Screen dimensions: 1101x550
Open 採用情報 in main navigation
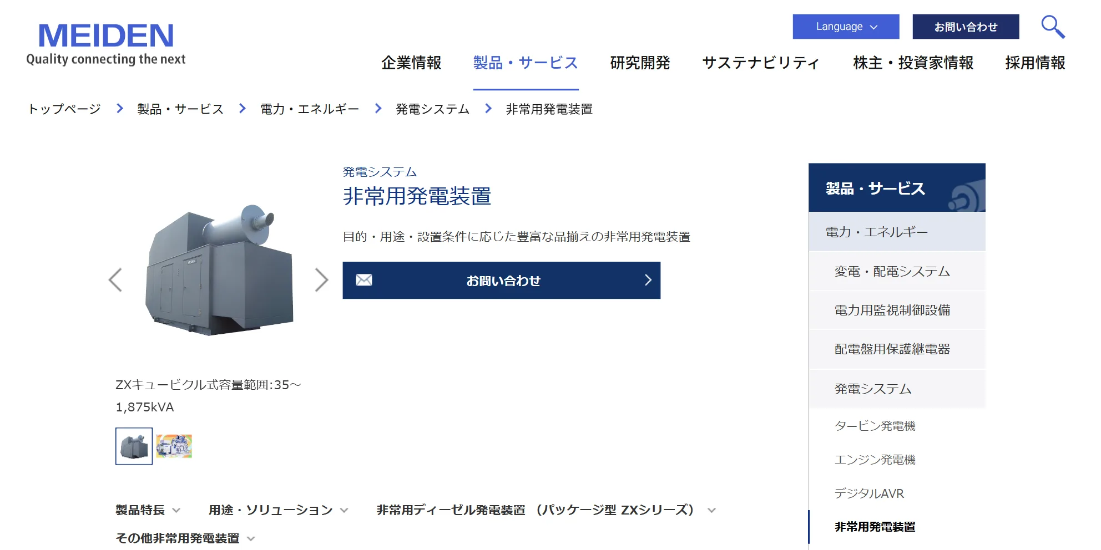tap(1036, 63)
